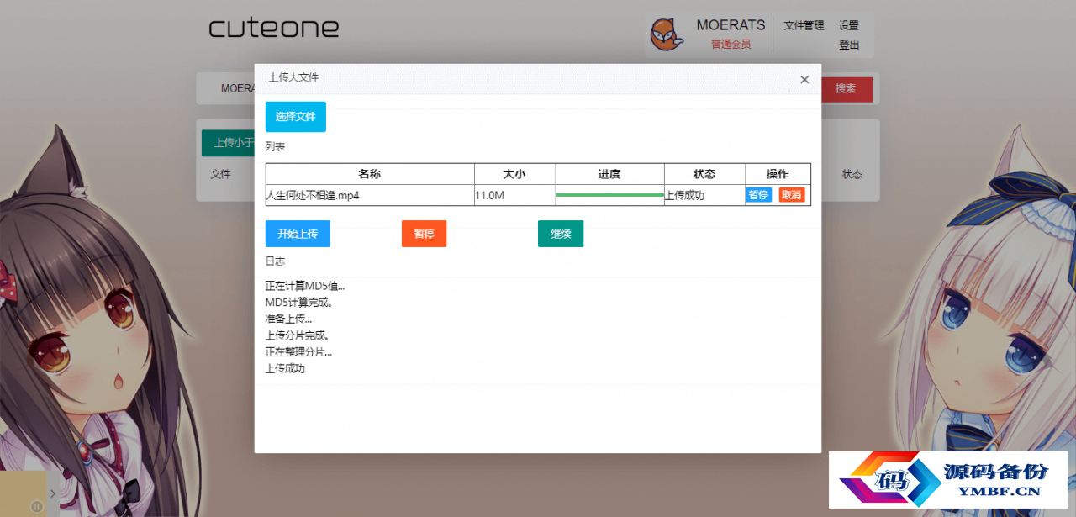Click the fox avatar icon

click(x=667, y=34)
